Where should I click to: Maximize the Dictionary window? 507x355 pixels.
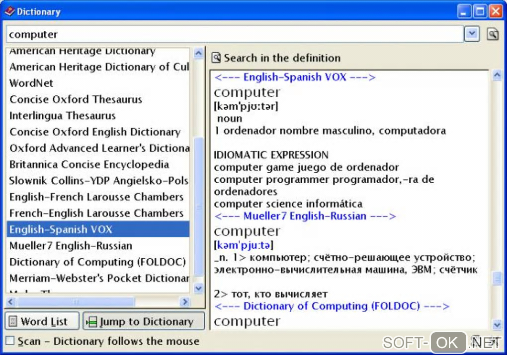click(480, 11)
